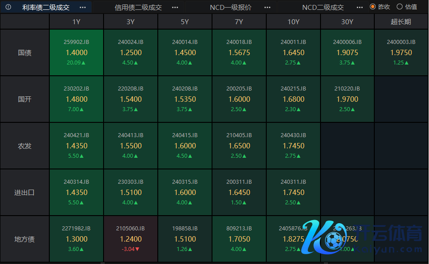Select the 昨收 radio button
Viewport: 429px width, 264px height.
(373, 7)
